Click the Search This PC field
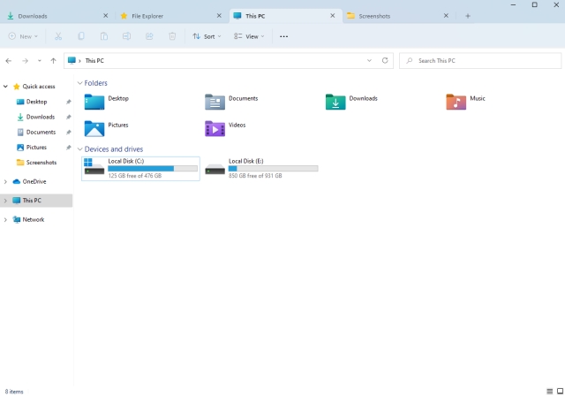This screenshot has height=396, width=565. coord(480,61)
